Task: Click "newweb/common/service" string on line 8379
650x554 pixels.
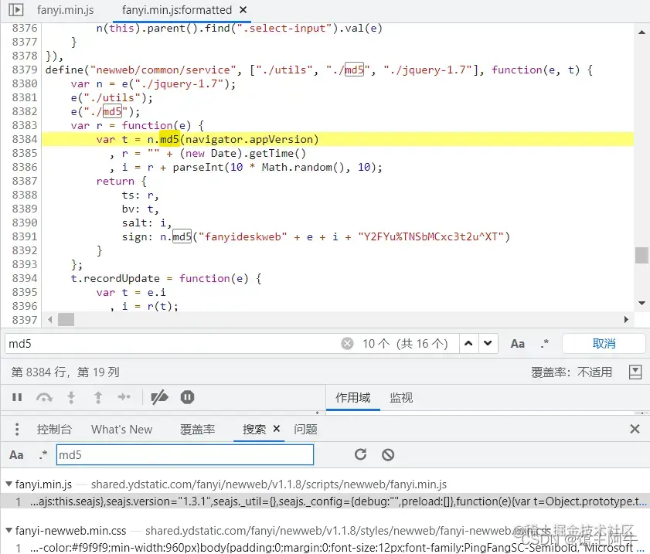Action: coord(163,70)
